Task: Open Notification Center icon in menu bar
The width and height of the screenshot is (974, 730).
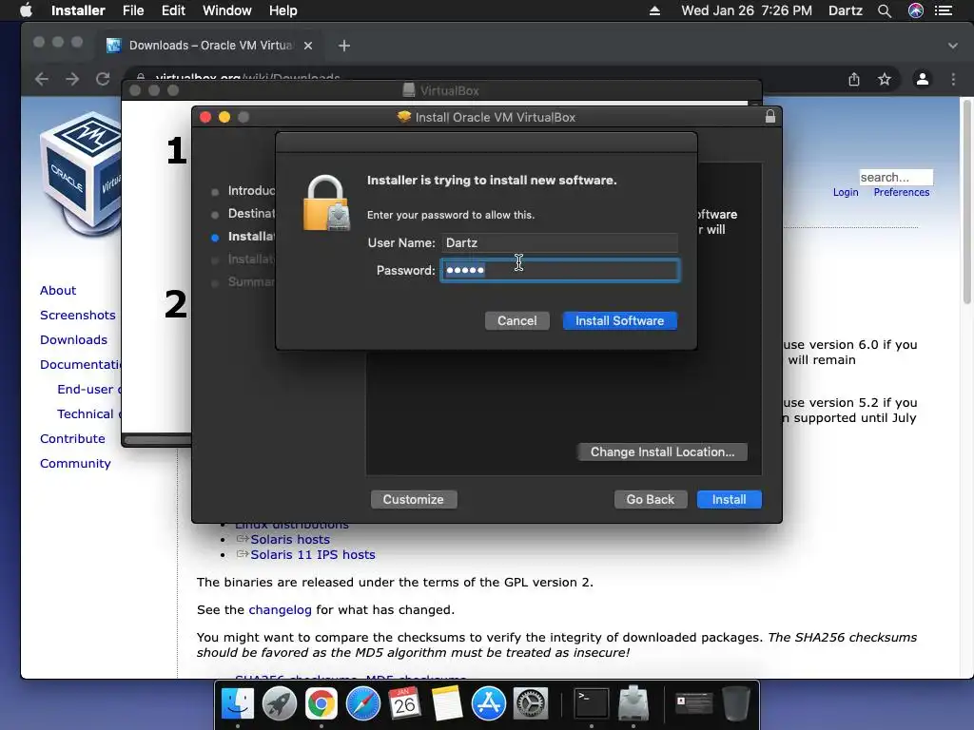Action: [x=944, y=10]
